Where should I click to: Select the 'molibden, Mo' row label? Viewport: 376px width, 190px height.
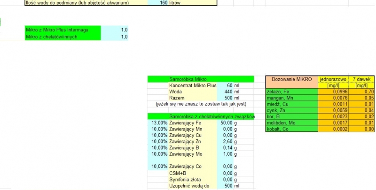292,122
